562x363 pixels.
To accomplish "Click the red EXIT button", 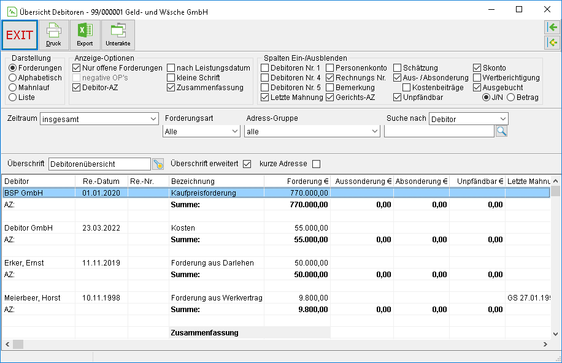I will click(20, 35).
